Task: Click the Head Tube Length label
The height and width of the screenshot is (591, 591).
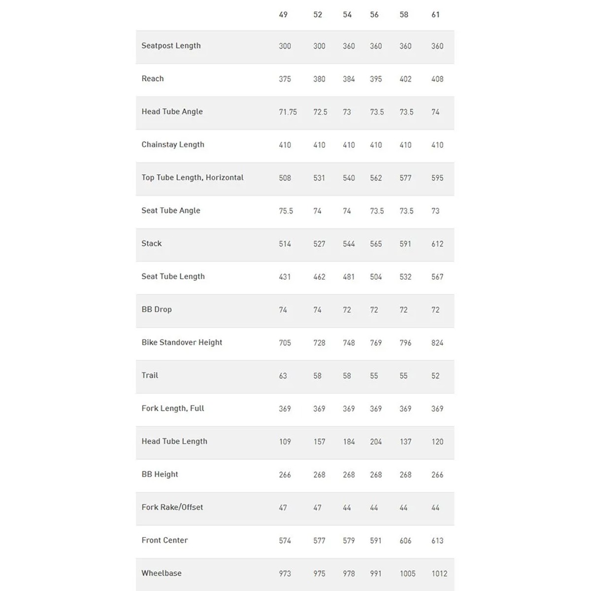Action: click(174, 442)
